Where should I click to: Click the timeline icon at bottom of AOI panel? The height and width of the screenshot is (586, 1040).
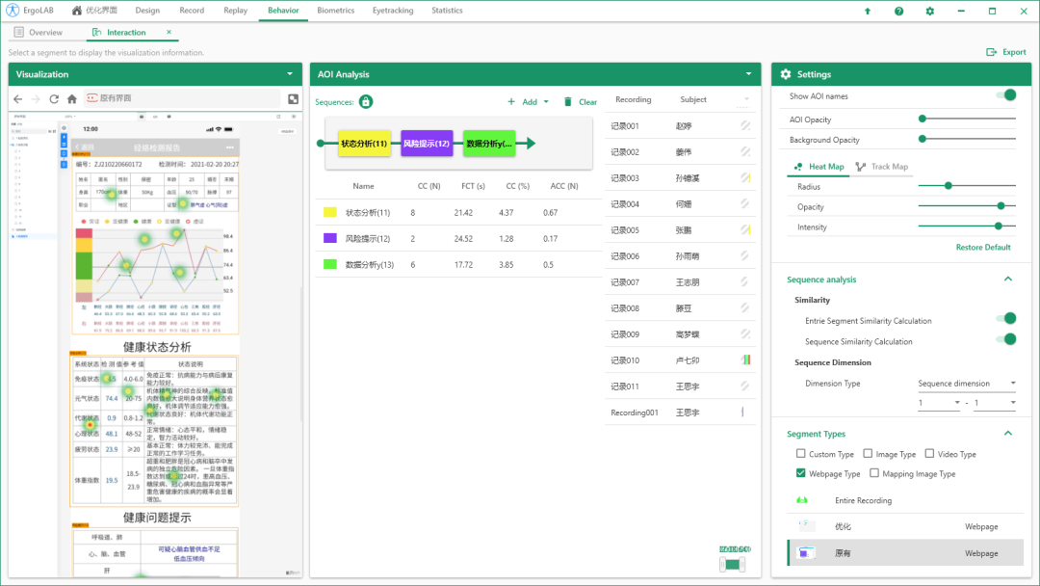(732, 564)
